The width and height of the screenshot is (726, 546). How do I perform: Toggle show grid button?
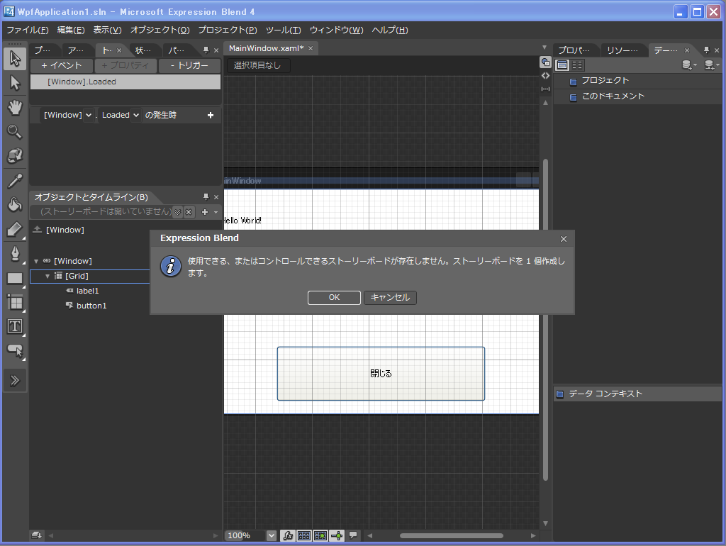coord(304,536)
